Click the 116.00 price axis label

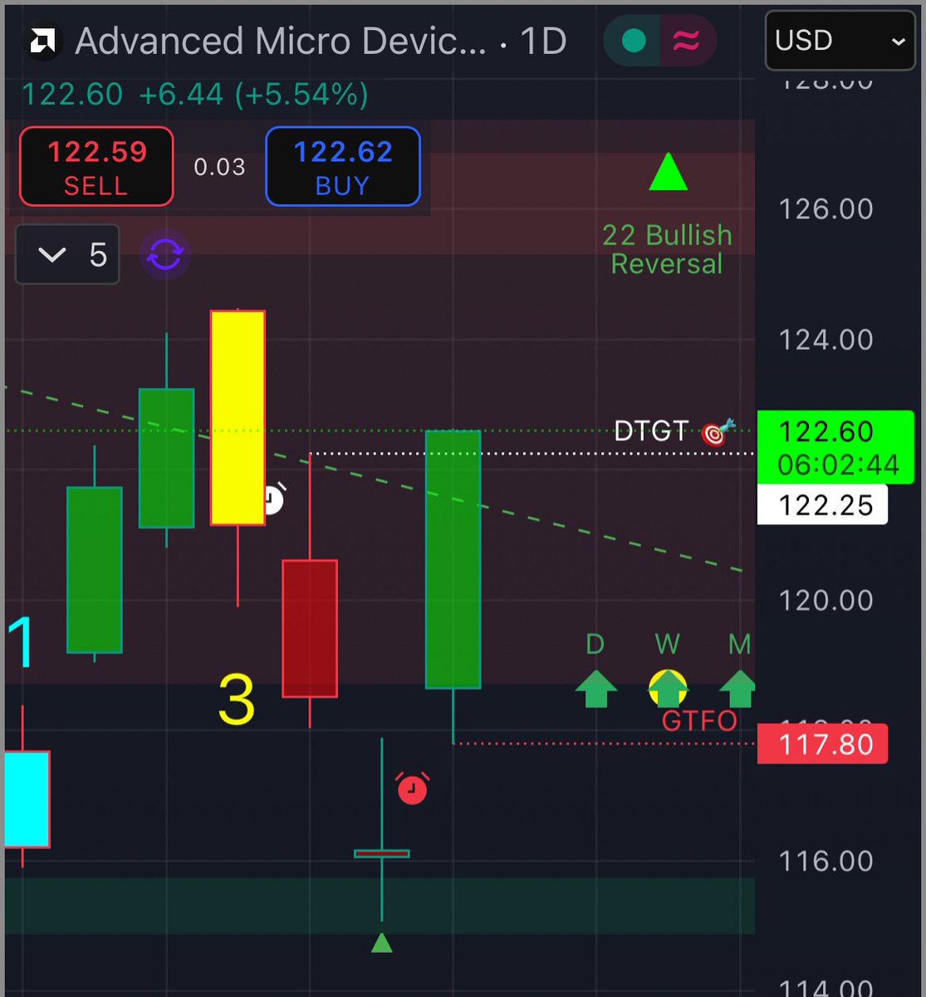click(x=826, y=861)
